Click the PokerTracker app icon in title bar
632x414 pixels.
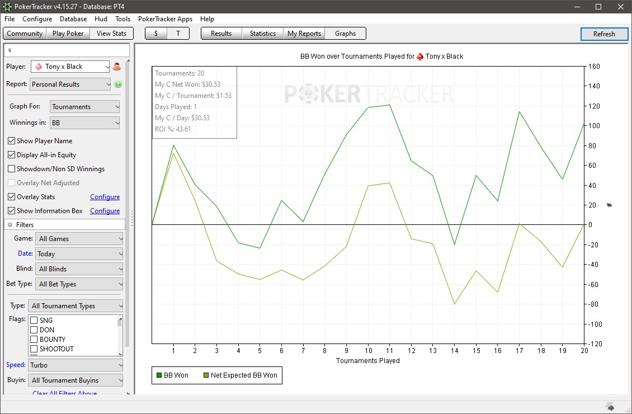pyautogui.click(x=7, y=7)
